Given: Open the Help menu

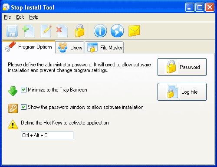Looking at the screenshot, I should click(34, 17).
